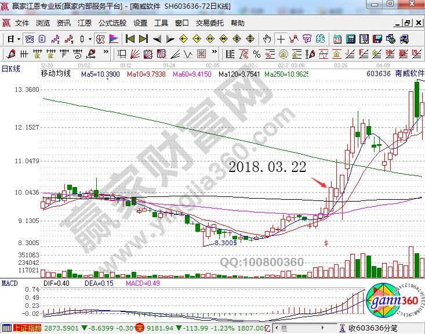This screenshot has height=334, width=425.
Task: Open the 交易委托 menu
Action: point(209,23)
